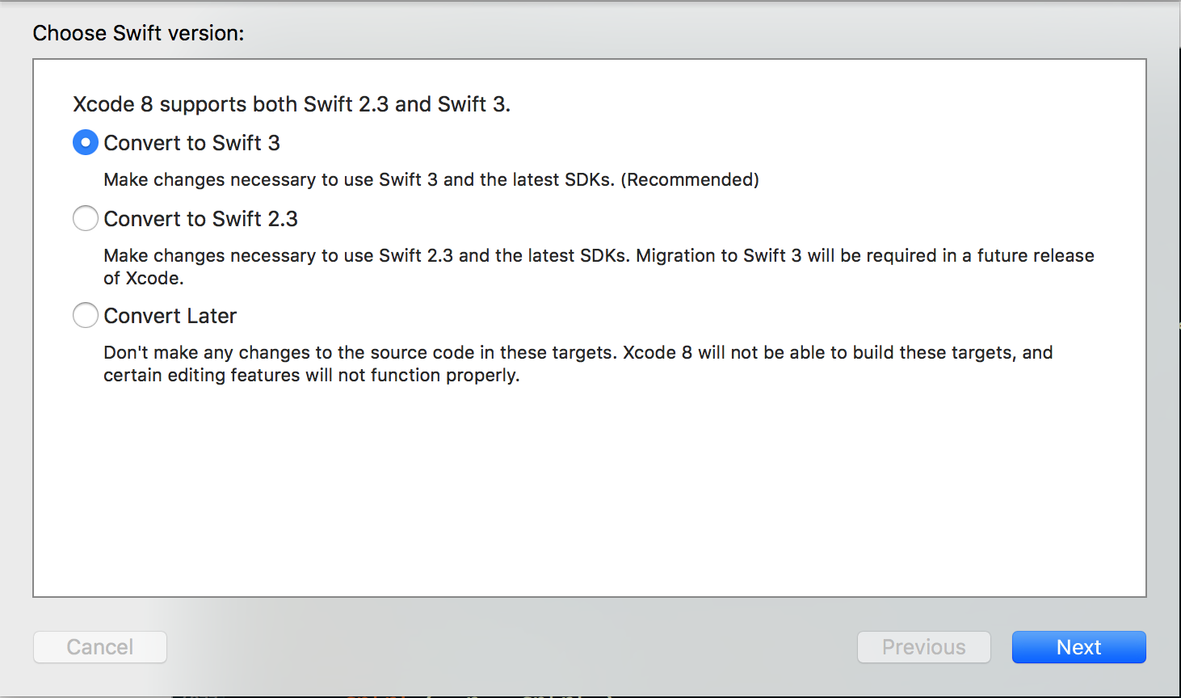The image size is (1181, 698).
Task: Select the Convert to Swift 3 radio button
Action: [86, 143]
